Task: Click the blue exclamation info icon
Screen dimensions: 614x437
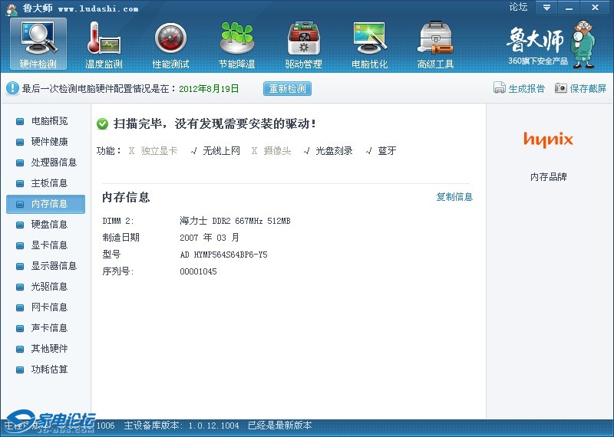Action: coord(12,88)
